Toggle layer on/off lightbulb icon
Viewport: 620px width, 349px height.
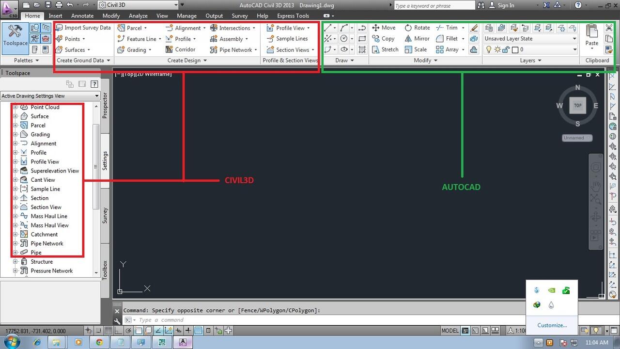point(489,49)
